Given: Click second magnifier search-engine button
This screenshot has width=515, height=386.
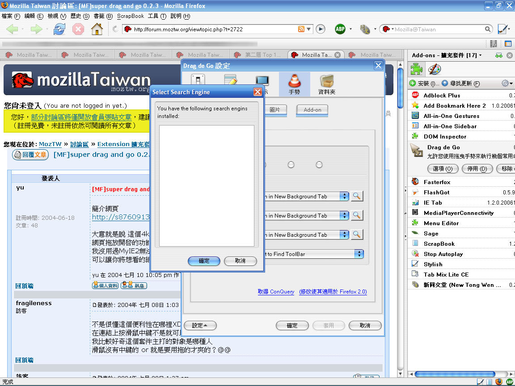Looking at the screenshot, I should coord(357,215).
